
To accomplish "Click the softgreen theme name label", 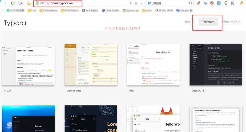I will 74,91.
